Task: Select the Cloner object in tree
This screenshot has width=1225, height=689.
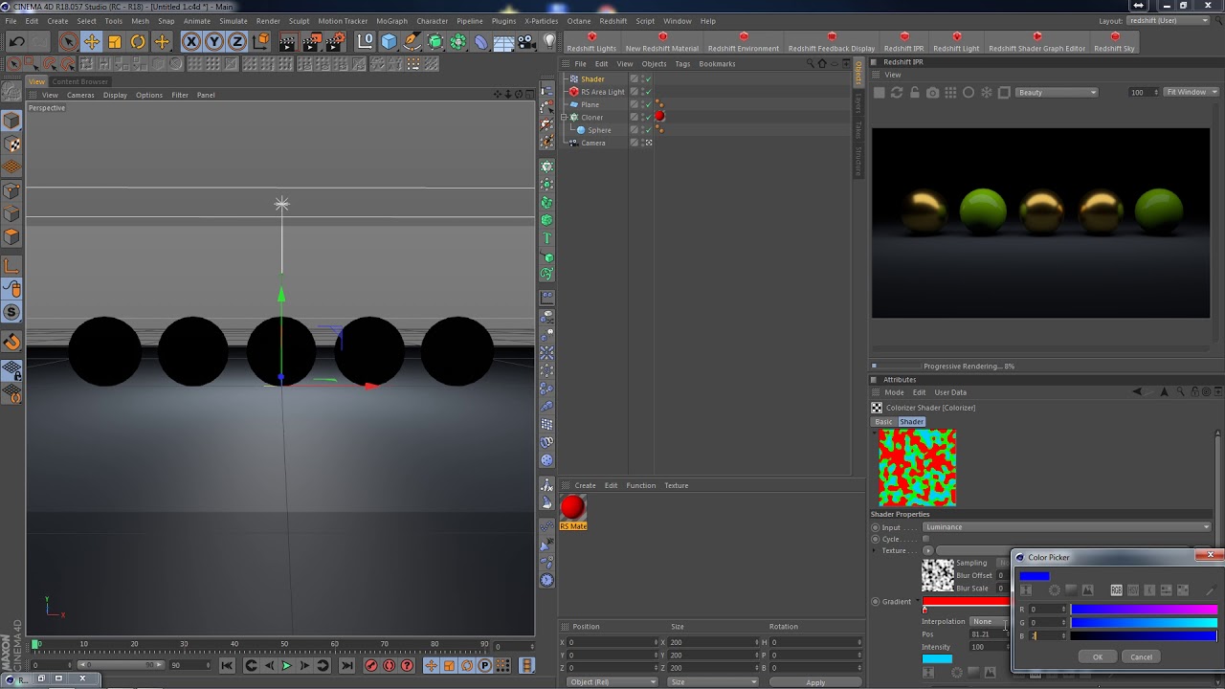Action: coord(592,117)
